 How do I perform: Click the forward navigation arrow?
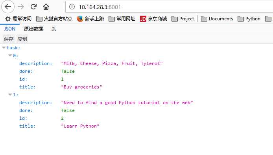pyautogui.click(x=21, y=7)
